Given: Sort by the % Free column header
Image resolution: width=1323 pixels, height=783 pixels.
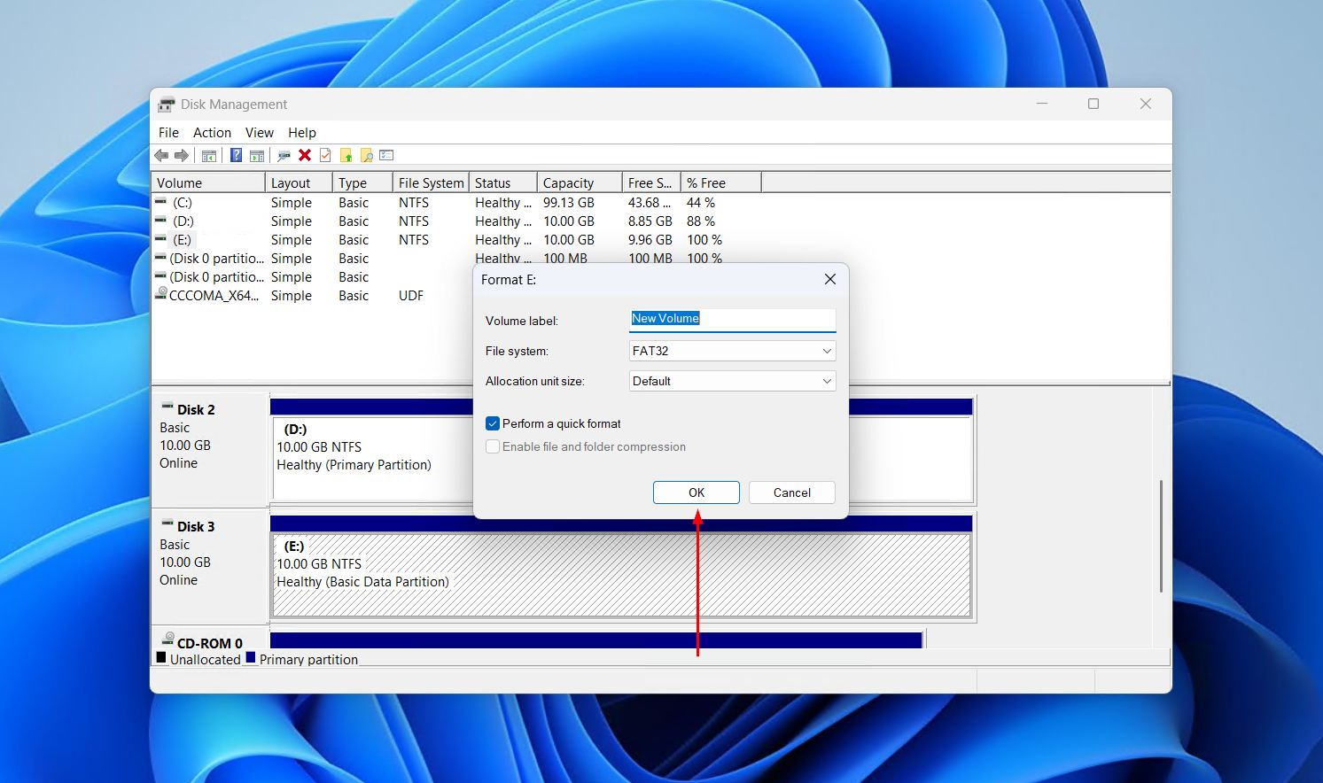Looking at the screenshot, I should pos(720,182).
